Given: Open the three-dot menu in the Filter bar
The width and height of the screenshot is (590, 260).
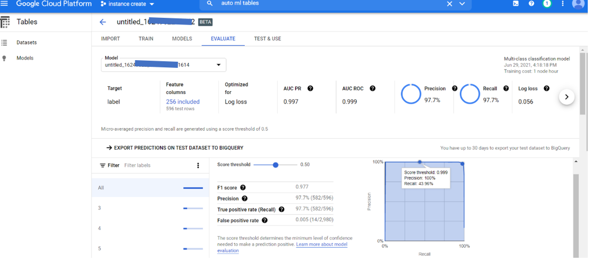Looking at the screenshot, I should (198, 165).
